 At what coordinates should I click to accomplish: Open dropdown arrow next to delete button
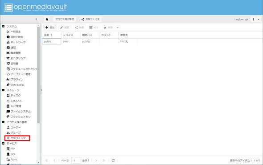coord(118,28)
